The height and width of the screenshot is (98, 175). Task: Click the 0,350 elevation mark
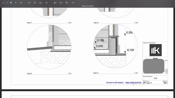point(129,32)
